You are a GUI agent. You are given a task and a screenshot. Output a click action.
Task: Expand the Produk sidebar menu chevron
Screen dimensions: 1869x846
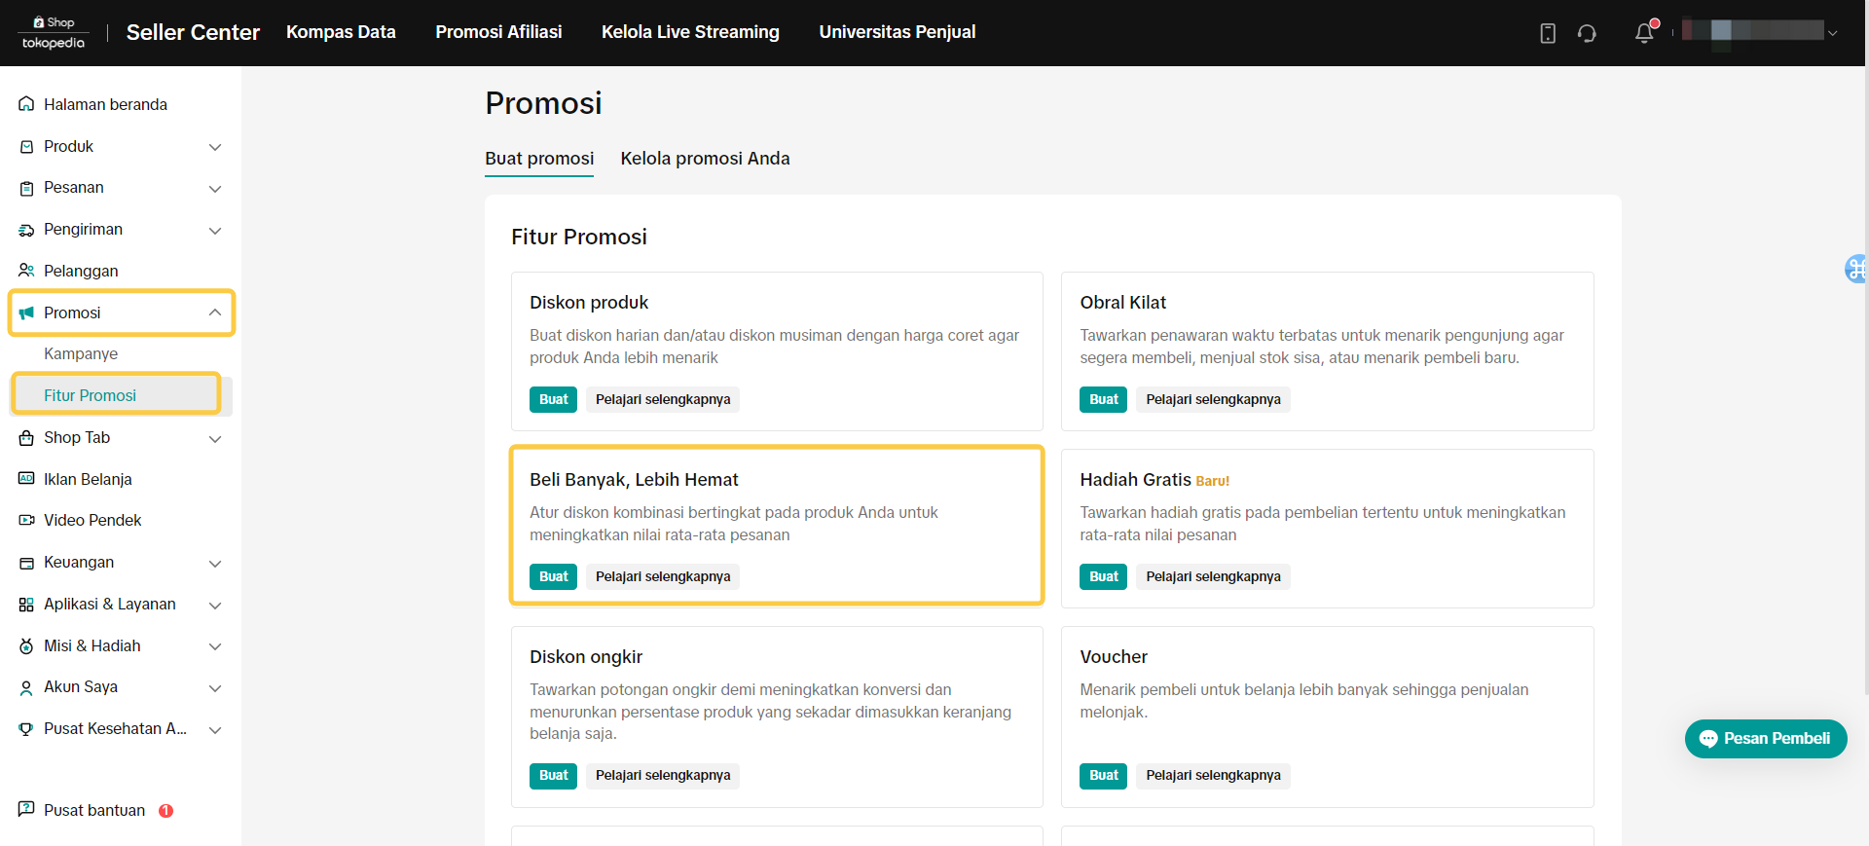click(x=215, y=147)
